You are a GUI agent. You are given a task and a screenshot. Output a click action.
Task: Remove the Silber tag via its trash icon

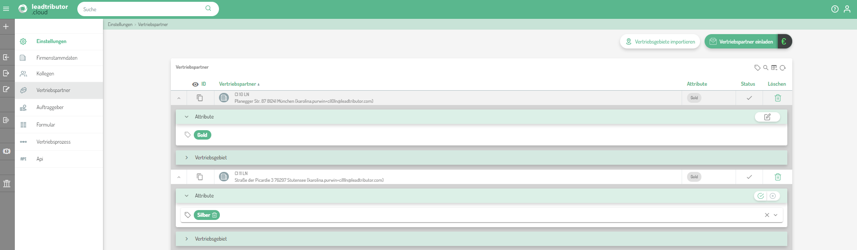click(214, 215)
